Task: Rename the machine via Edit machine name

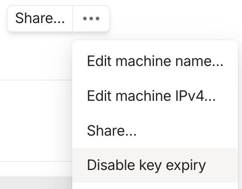Action: tap(155, 61)
